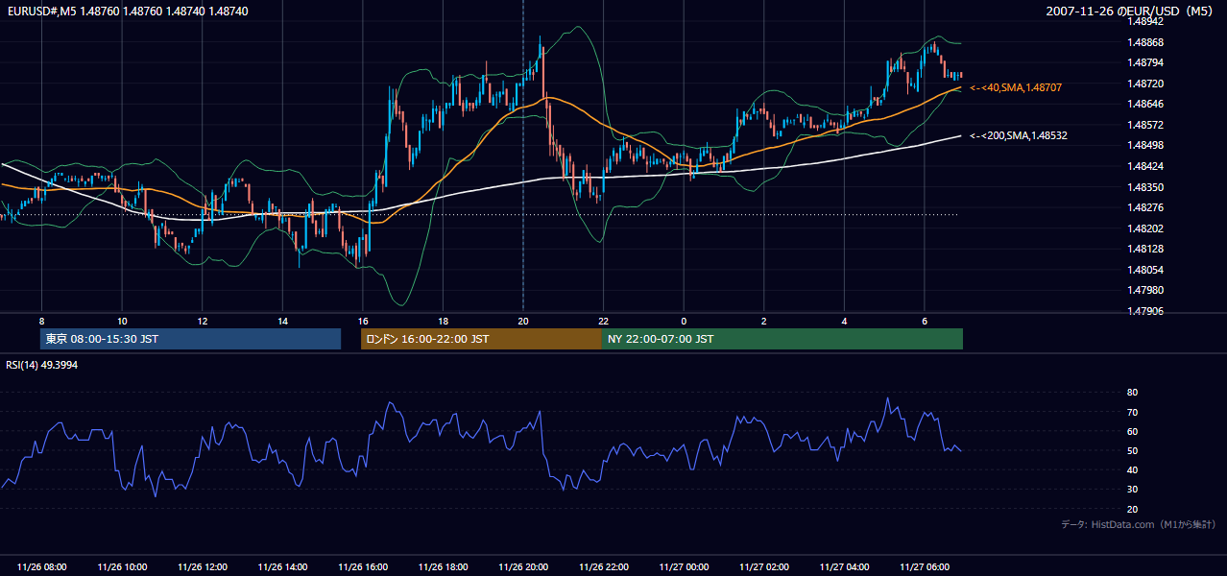Image resolution: width=1227 pixels, height=576 pixels.
Task: Click the hour label 22 on time axis
Action: (x=603, y=321)
